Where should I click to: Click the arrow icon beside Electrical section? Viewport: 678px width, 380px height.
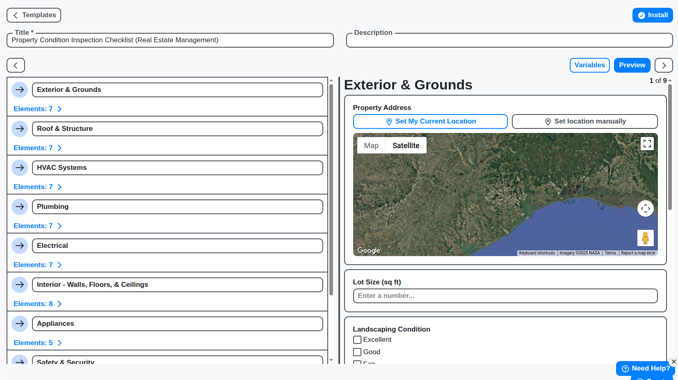point(20,245)
